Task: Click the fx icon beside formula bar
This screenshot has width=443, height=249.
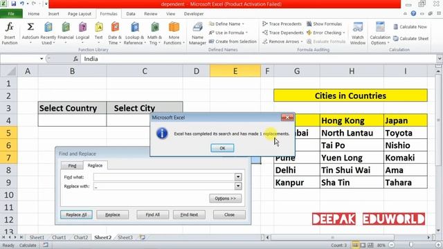Action: [75, 59]
